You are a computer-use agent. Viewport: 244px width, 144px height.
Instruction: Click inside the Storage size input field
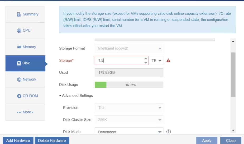(x=119, y=61)
